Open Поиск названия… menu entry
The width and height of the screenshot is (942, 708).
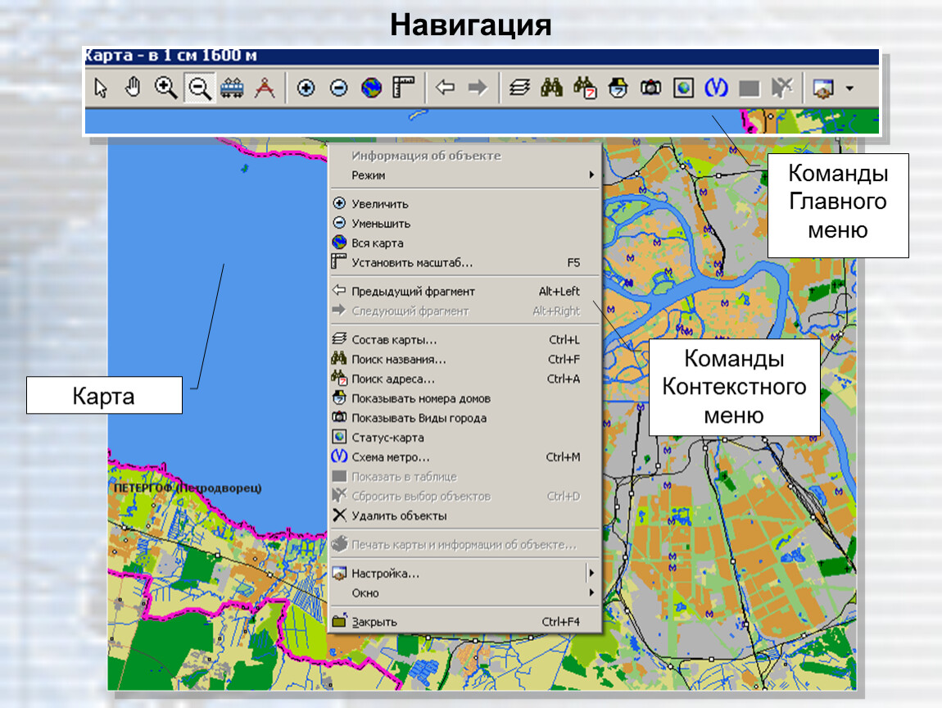(x=465, y=359)
